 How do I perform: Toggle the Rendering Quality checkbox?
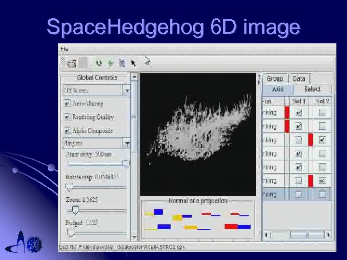[x=67, y=117]
